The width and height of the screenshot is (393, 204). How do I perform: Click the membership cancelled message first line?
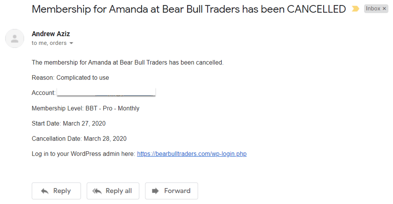coord(127,62)
